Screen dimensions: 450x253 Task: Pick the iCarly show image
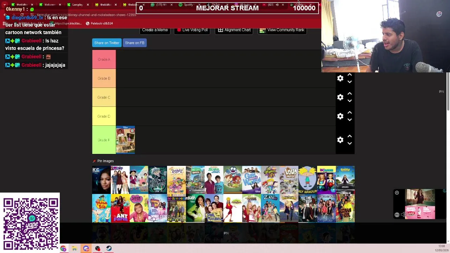coord(120,180)
